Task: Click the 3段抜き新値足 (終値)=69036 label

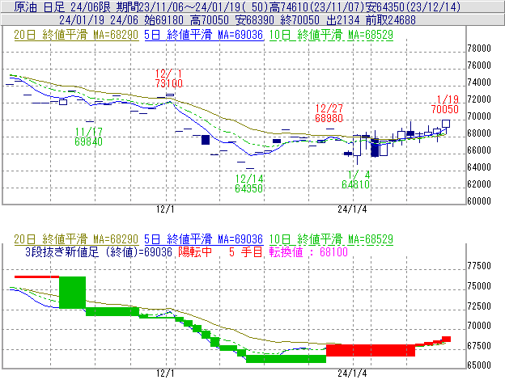Action: click(x=99, y=251)
